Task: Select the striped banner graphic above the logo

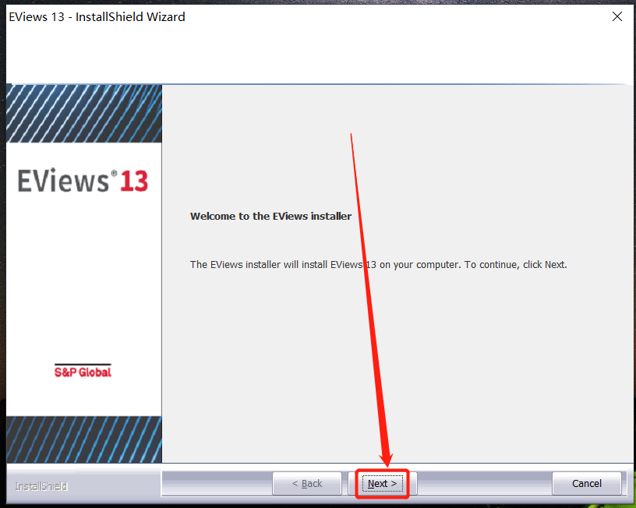Action: [83, 113]
